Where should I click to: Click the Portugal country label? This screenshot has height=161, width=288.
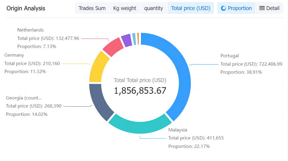(x=229, y=56)
